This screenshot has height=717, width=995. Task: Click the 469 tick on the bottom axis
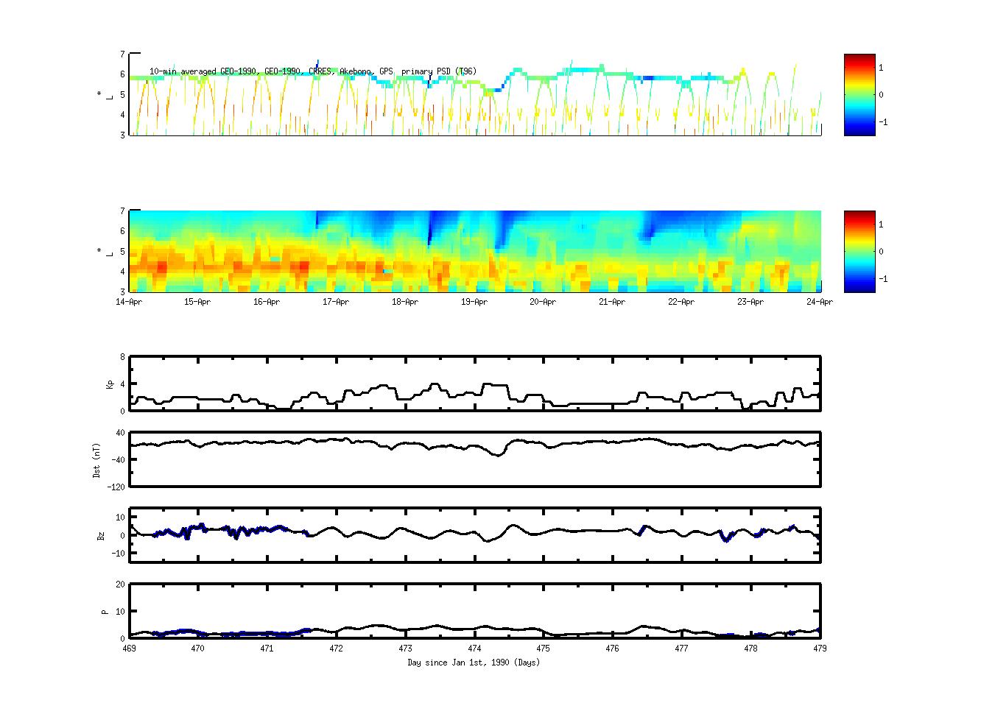click(129, 649)
